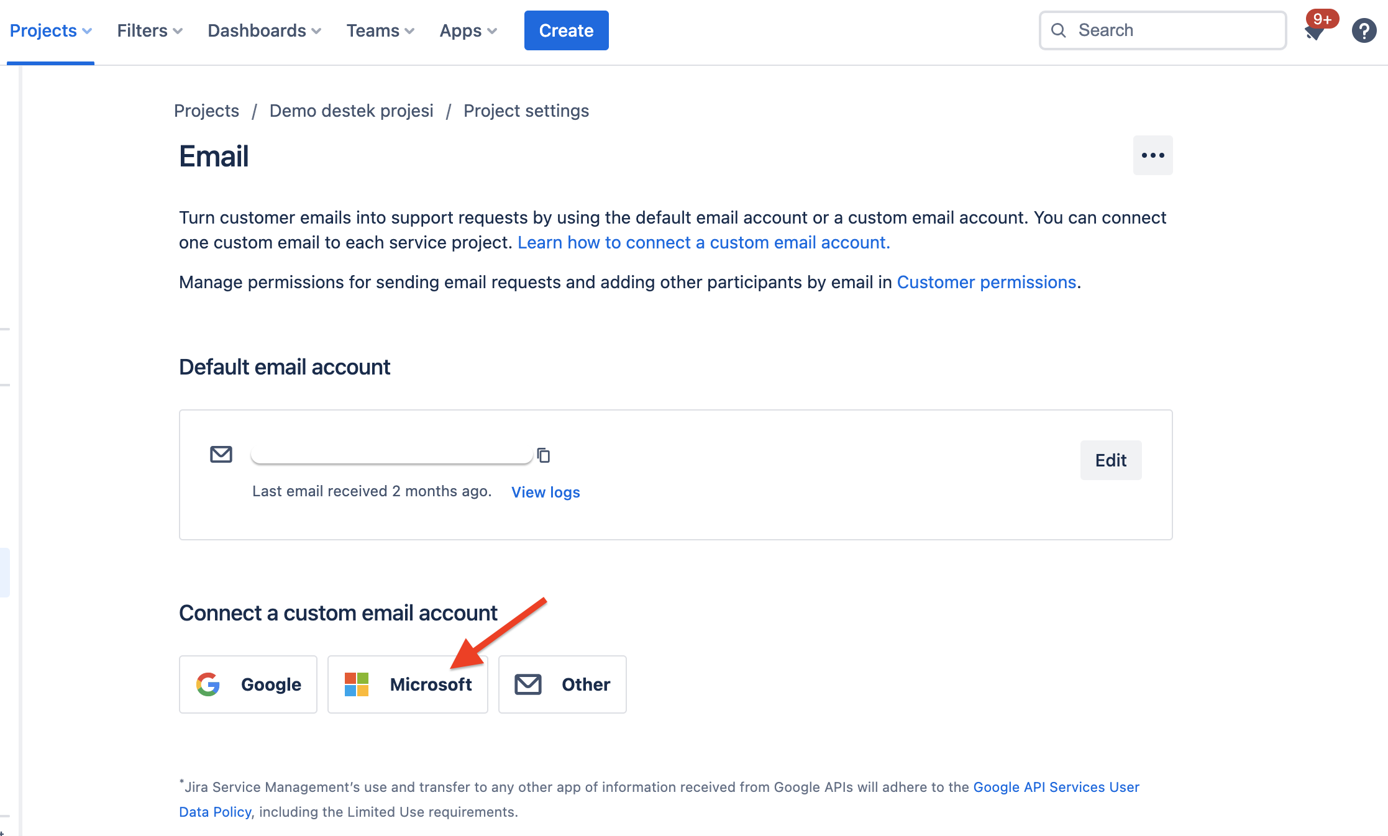Image resolution: width=1388 pixels, height=836 pixels.
Task: Click the envelope icon beside default email
Action: [x=221, y=454]
